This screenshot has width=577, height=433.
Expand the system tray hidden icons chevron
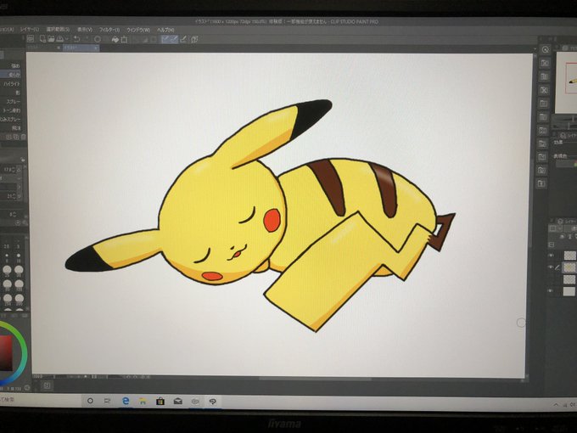[x=556, y=405]
